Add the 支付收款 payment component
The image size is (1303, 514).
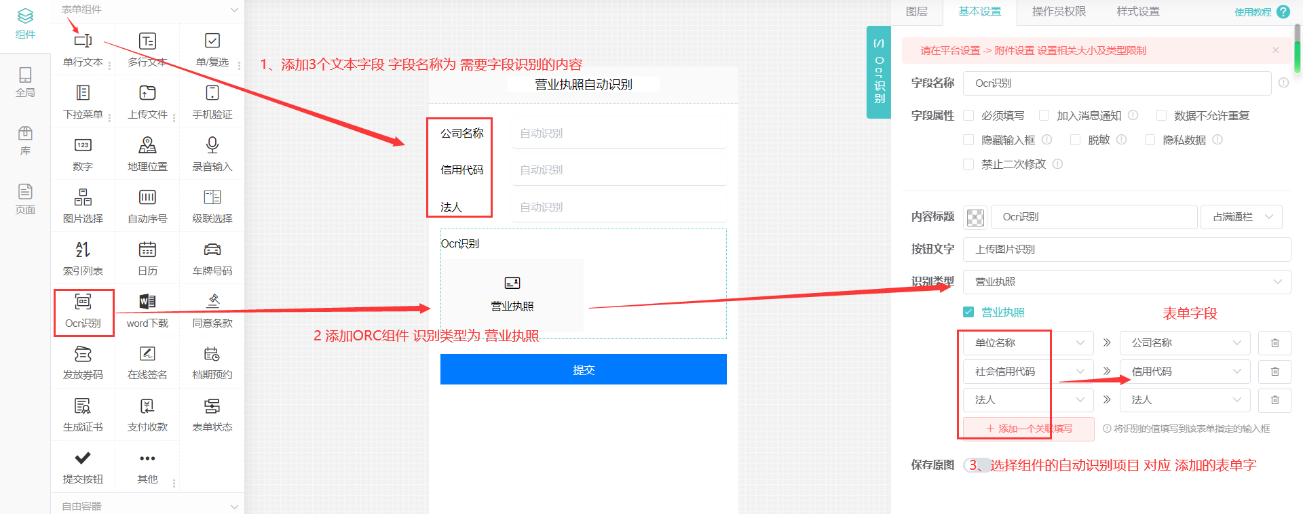coord(147,415)
